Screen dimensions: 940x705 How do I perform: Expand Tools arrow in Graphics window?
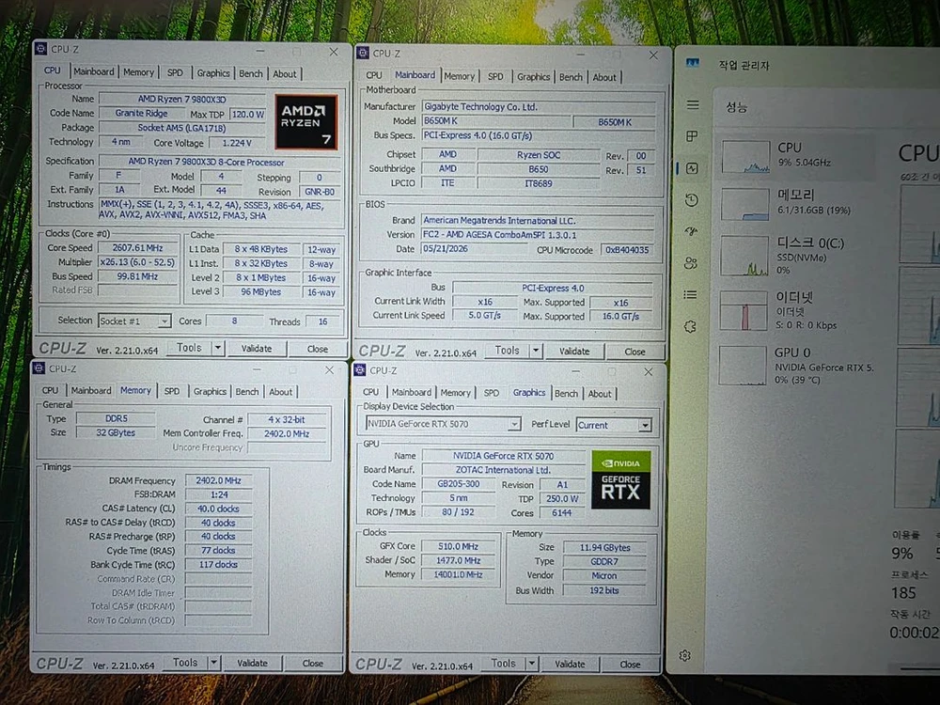532,664
